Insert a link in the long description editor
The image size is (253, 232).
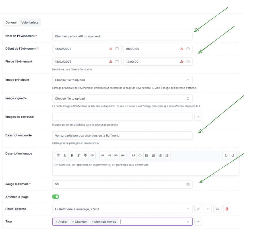tap(92, 155)
